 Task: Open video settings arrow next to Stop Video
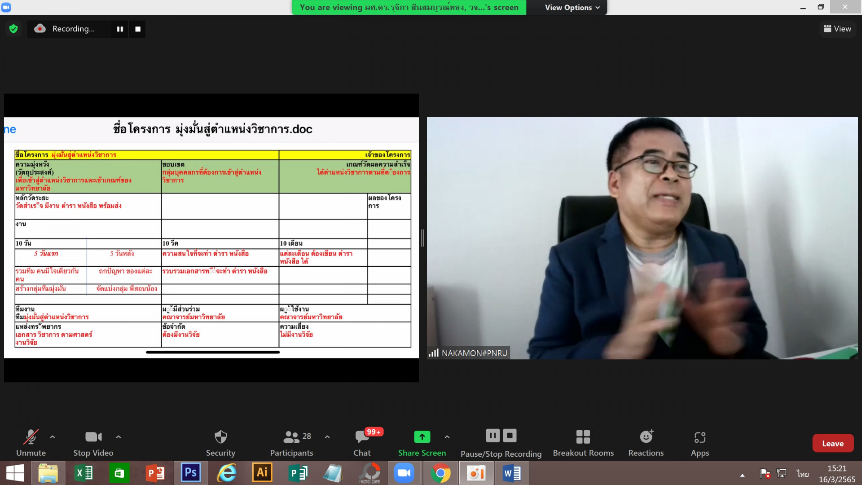point(119,436)
